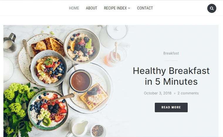Open the Healthy Breakfast in 5 Minutes title
Image resolution: width=223 pixels, height=137 pixels.
click(171, 76)
